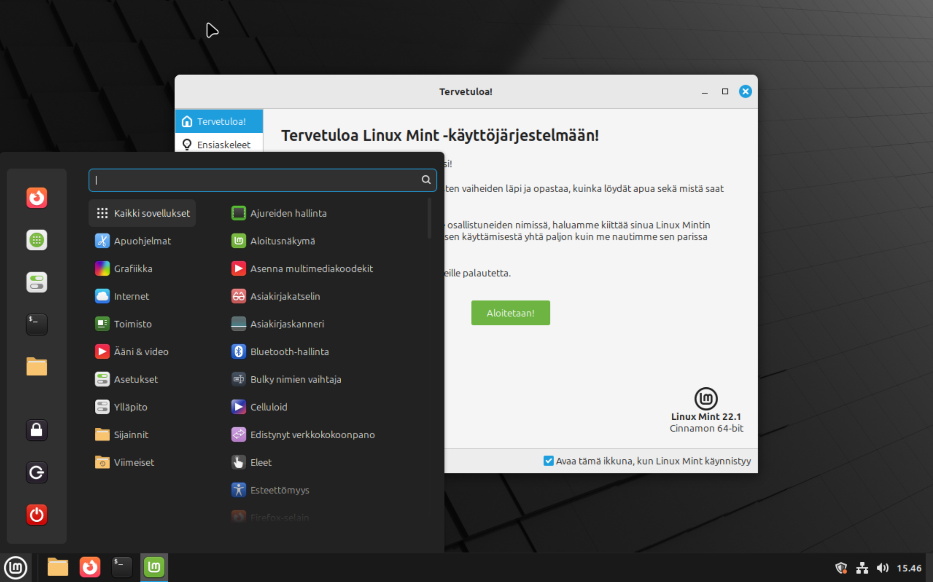This screenshot has height=582, width=933.
Task: Open Eleet gestures settings
Action: pos(326,462)
